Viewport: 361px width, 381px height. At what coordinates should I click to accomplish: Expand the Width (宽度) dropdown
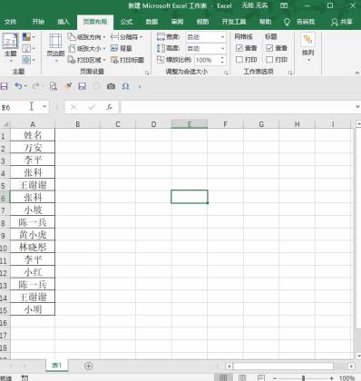(223, 37)
